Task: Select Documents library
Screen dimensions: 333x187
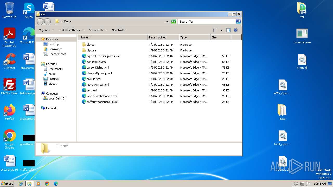Action: 55,69
